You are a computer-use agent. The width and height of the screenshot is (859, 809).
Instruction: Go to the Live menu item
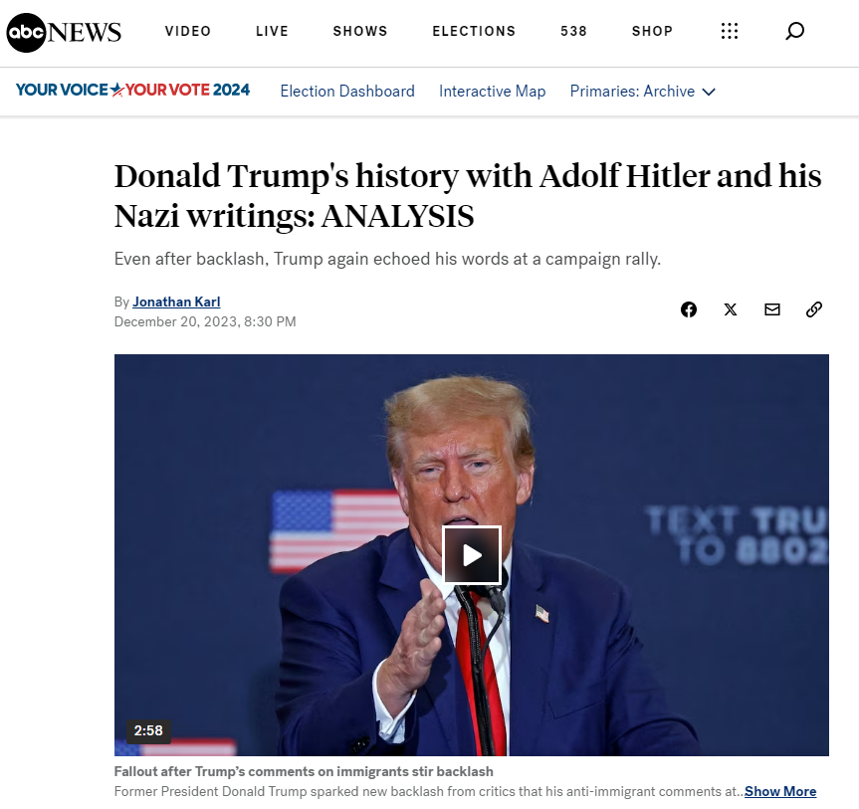pyautogui.click(x=272, y=31)
